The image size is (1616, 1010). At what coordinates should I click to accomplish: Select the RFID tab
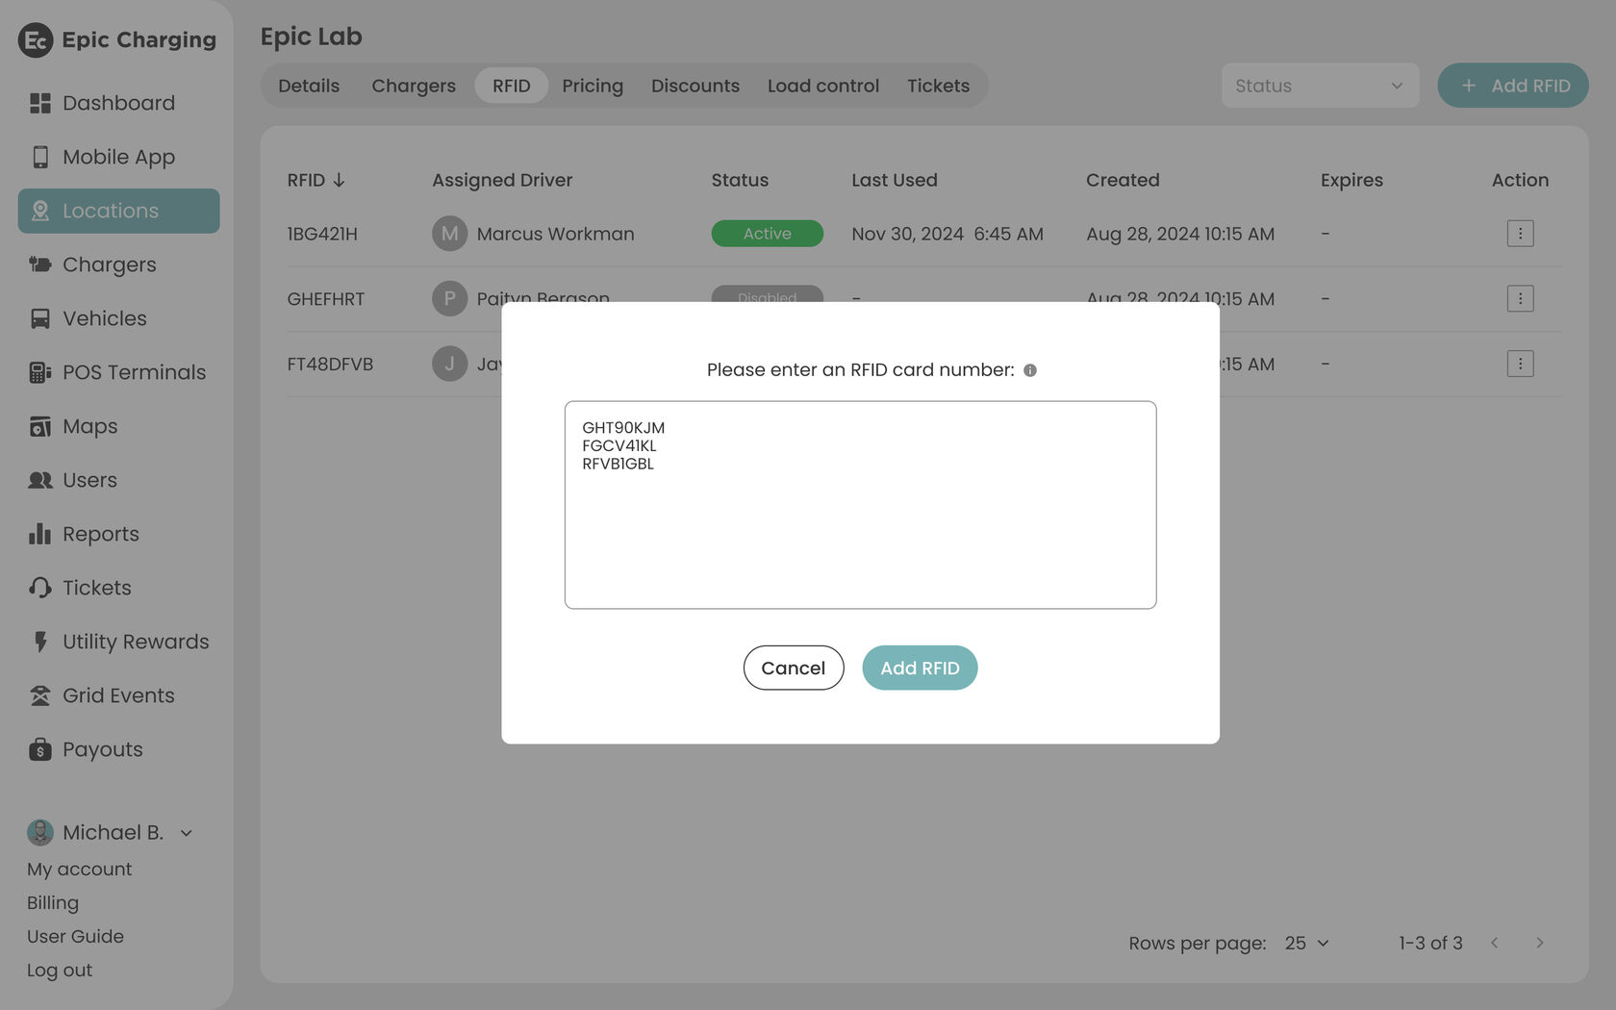coord(511,86)
